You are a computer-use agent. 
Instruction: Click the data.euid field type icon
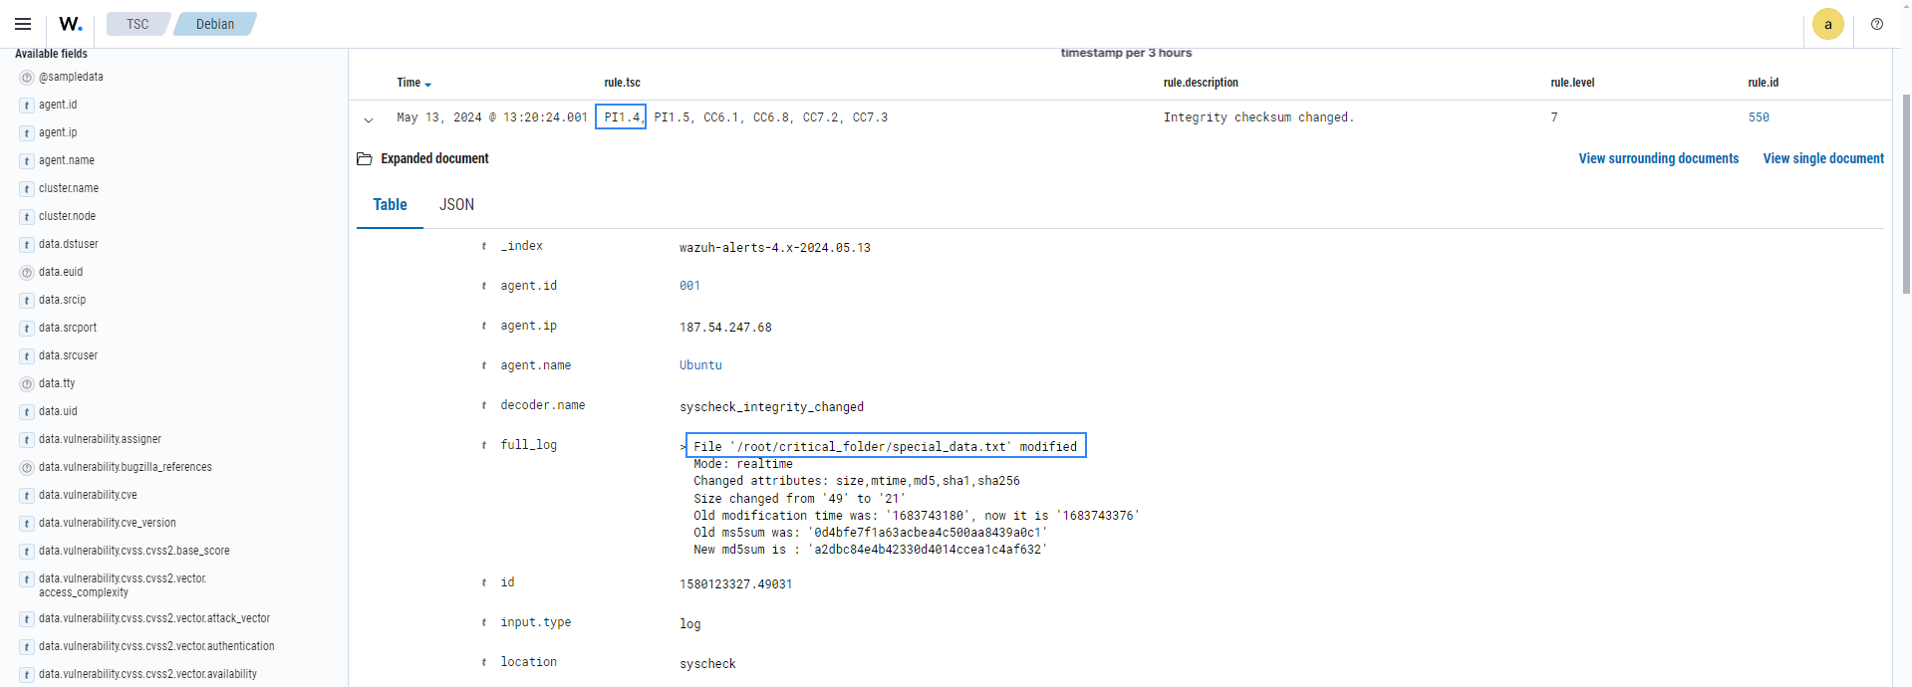coord(27,272)
